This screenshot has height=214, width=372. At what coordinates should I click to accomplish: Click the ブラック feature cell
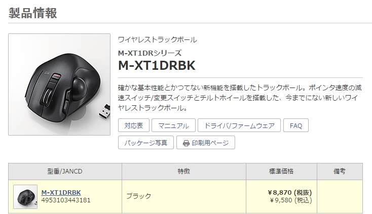point(139,196)
